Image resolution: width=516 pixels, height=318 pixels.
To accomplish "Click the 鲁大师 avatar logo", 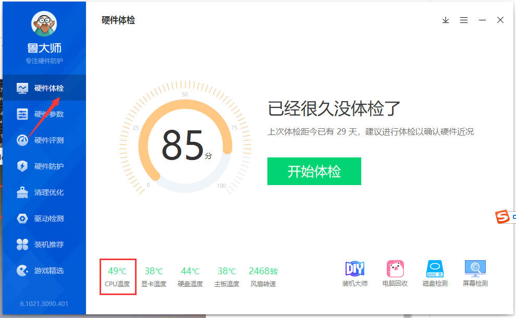I will (44, 24).
